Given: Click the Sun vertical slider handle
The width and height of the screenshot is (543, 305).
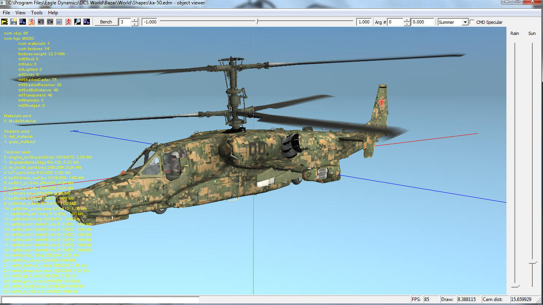Looking at the screenshot, I should click(532, 262).
